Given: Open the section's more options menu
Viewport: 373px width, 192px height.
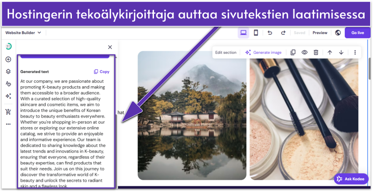Looking at the screenshot, I should coord(355,52).
